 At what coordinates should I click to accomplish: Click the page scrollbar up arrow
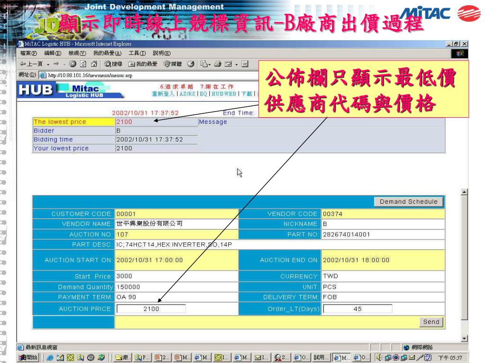[x=464, y=192]
